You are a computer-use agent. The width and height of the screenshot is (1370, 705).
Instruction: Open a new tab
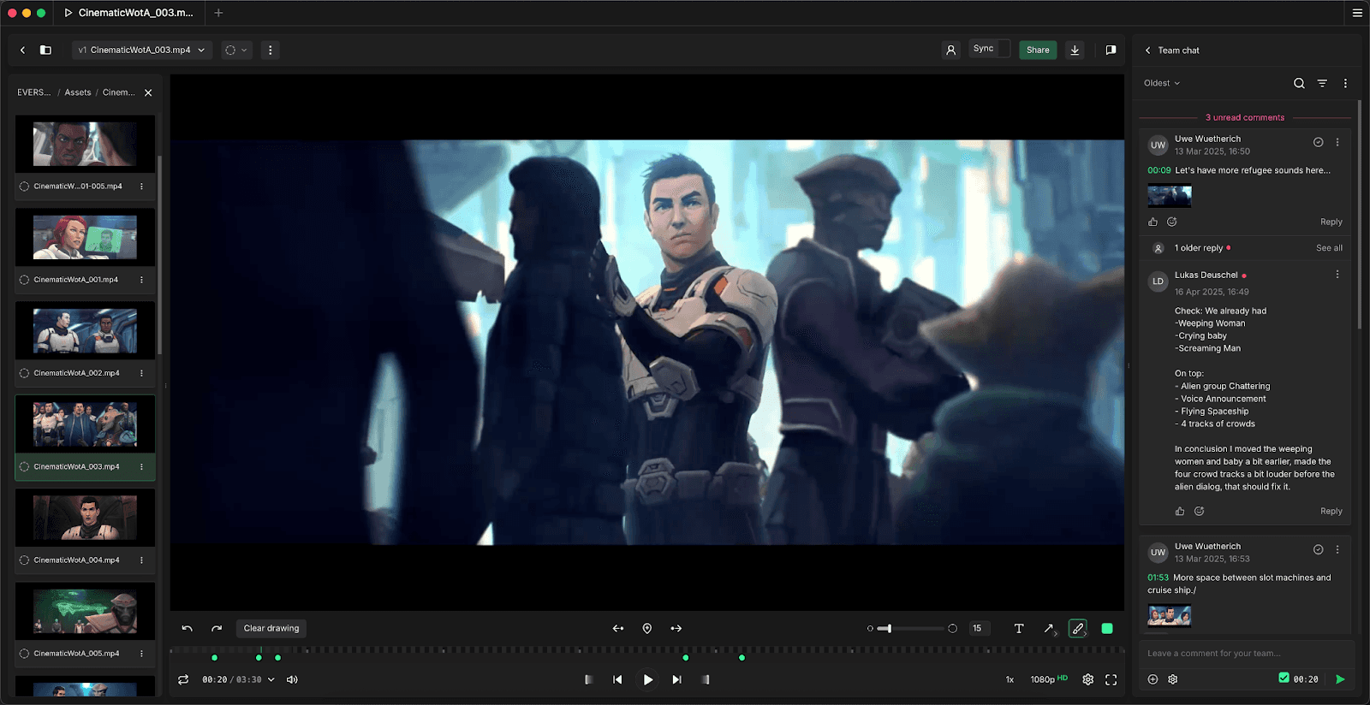(x=218, y=13)
